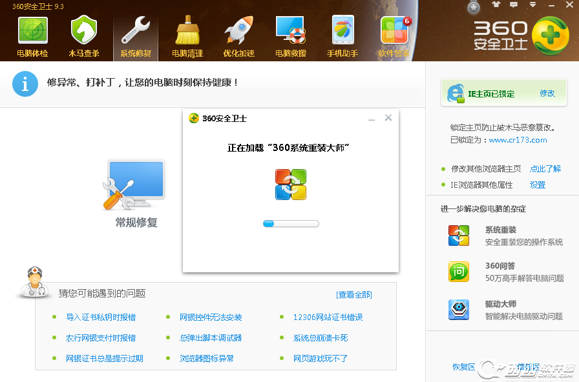Expand the title bar main menu arrow

click(531, 6)
